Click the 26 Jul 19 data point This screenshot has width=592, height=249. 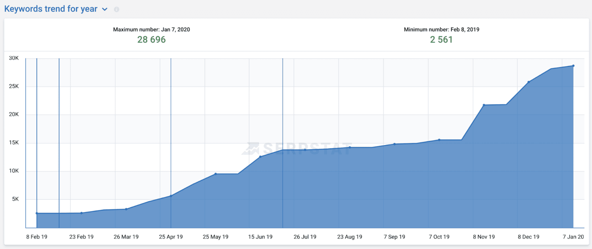(305, 150)
